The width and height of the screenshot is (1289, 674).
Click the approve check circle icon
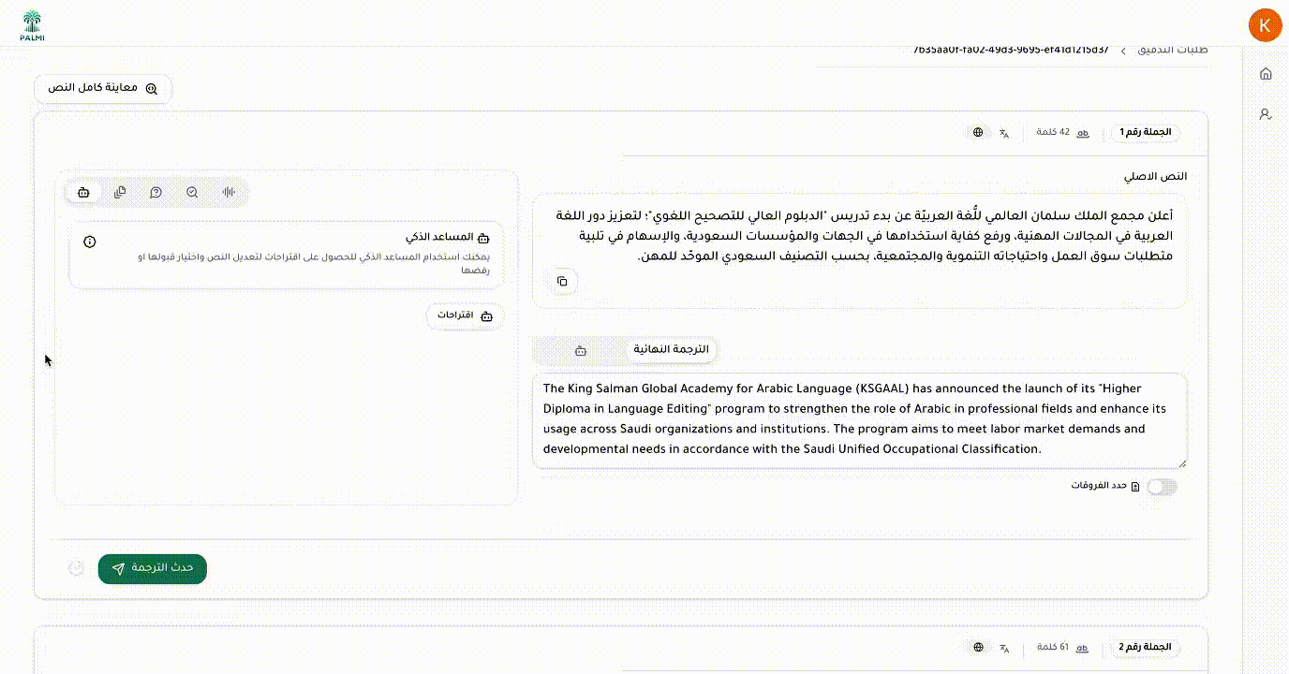coord(77,568)
